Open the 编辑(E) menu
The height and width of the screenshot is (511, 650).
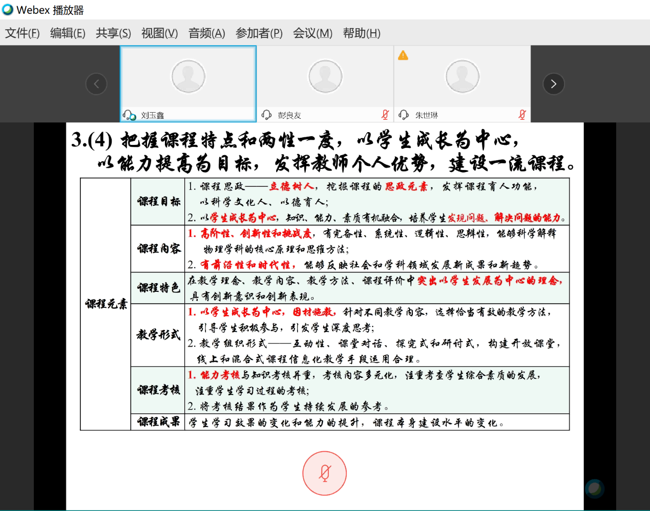(x=68, y=33)
